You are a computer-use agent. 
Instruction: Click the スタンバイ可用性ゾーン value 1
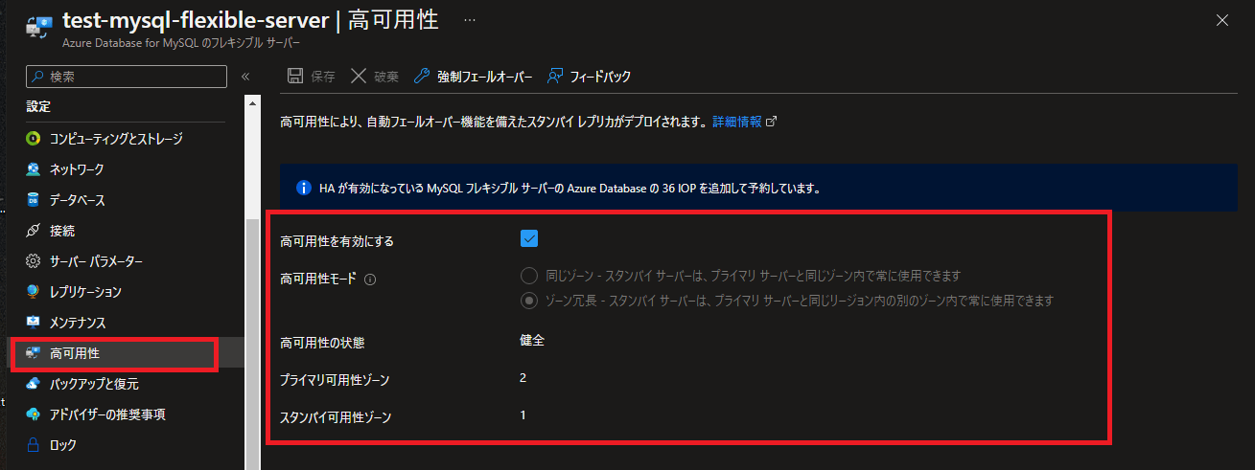click(523, 415)
